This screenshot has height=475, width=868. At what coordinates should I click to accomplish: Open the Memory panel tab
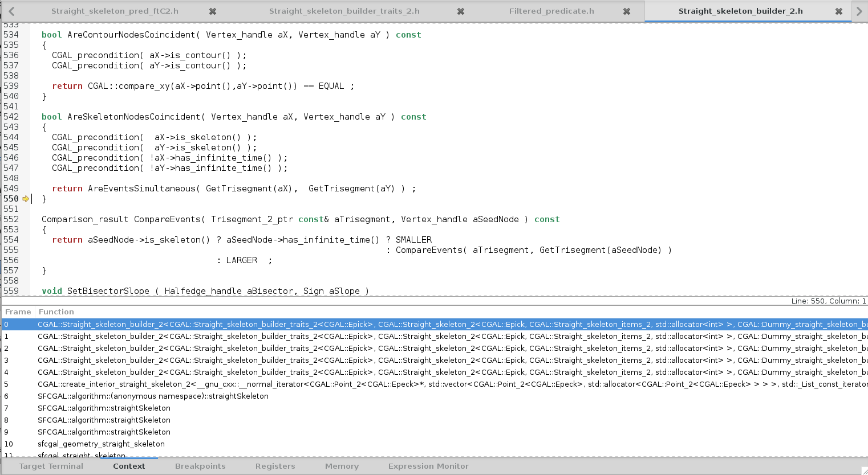[x=342, y=466]
